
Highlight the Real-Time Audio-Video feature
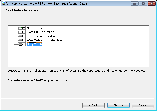(41, 36)
